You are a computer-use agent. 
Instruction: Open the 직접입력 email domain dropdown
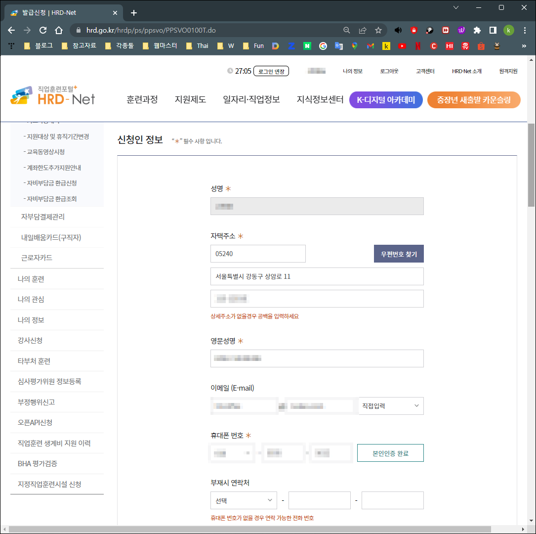pos(390,406)
